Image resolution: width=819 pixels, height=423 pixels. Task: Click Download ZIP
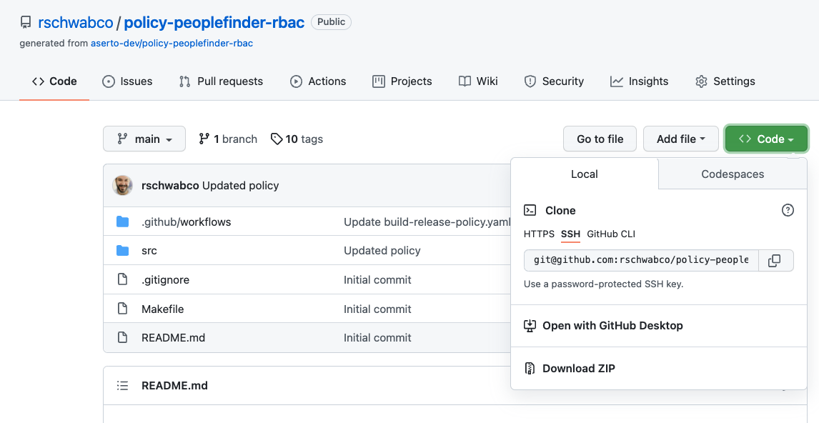[578, 369]
